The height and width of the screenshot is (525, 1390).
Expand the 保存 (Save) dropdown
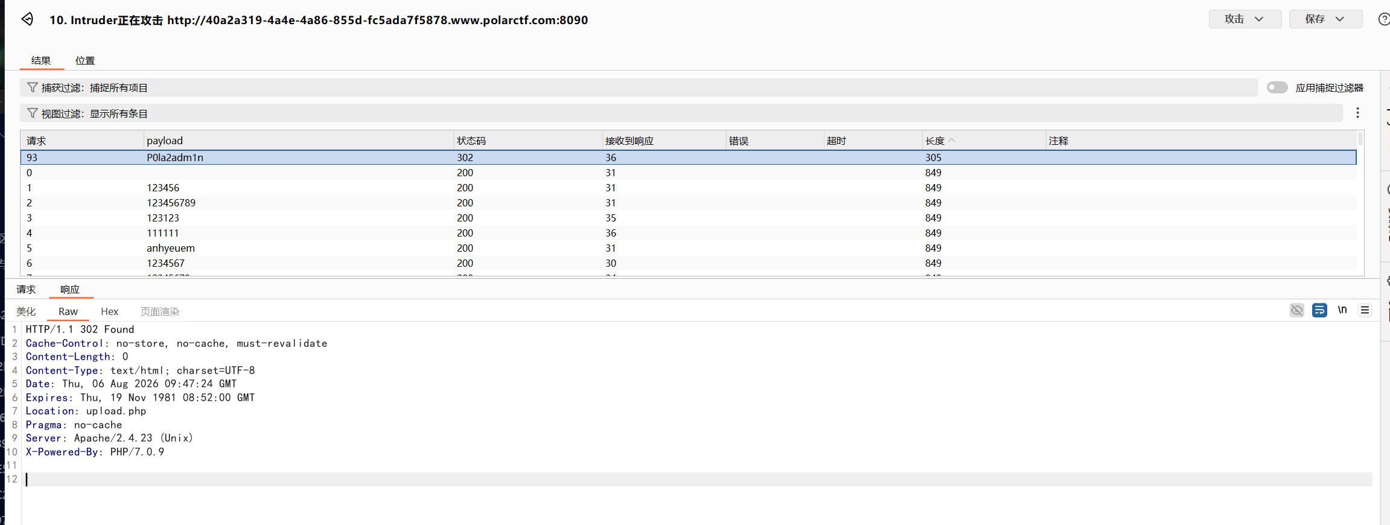click(1325, 19)
